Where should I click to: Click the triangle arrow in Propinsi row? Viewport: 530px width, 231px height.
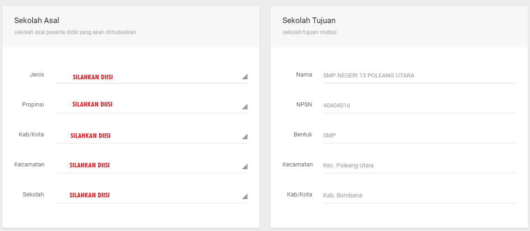tap(245, 107)
